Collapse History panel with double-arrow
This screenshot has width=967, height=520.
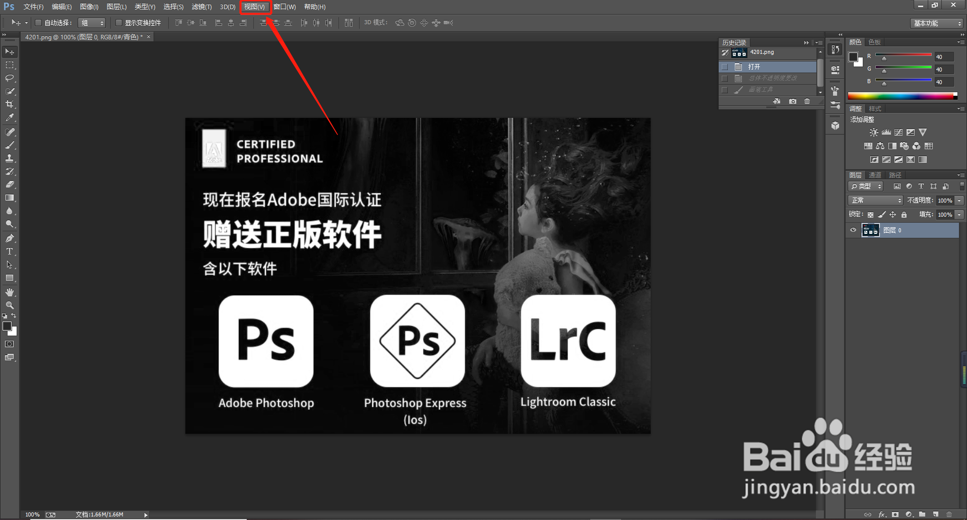coord(806,43)
